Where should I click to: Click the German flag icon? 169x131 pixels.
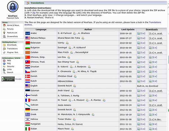(28, 110)
